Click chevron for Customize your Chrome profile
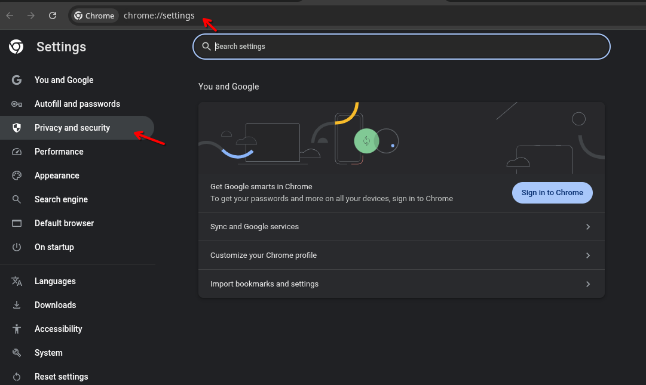Viewport: 646px width, 385px height. pos(588,255)
